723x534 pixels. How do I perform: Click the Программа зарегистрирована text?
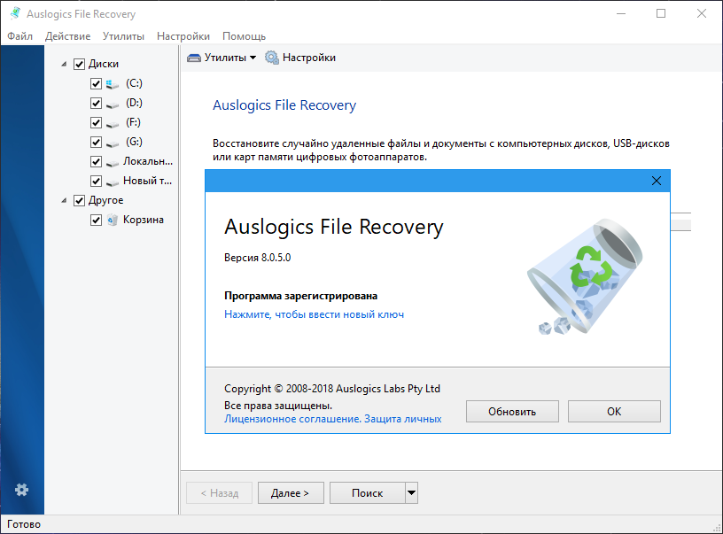coord(300,296)
